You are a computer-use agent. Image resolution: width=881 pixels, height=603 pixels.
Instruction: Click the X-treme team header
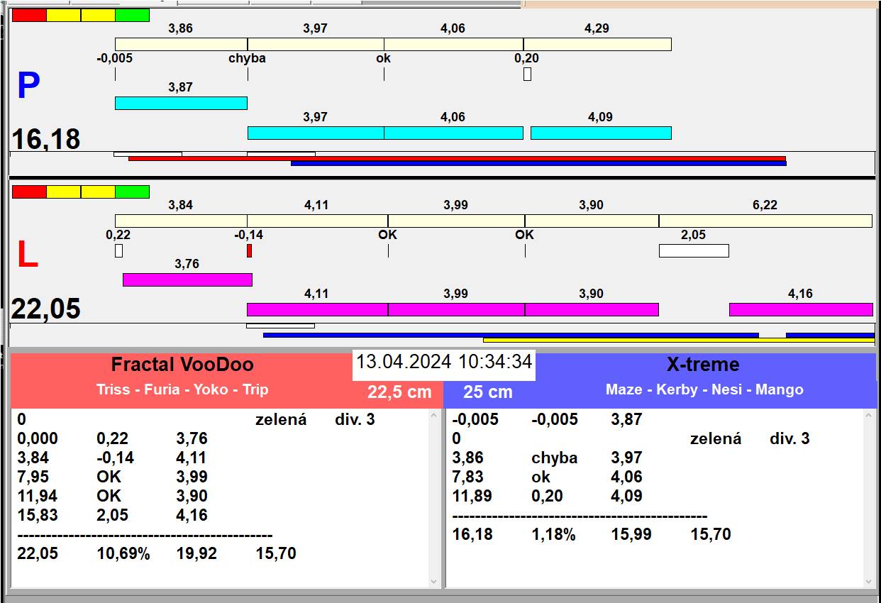coord(703,365)
